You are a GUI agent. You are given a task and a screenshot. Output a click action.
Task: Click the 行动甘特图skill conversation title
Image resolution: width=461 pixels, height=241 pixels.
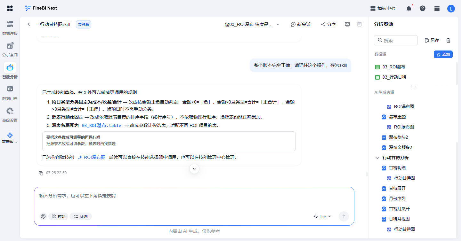55,24
